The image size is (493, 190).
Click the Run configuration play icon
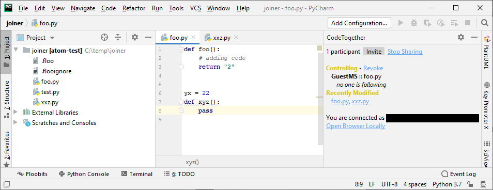tap(400, 23)
